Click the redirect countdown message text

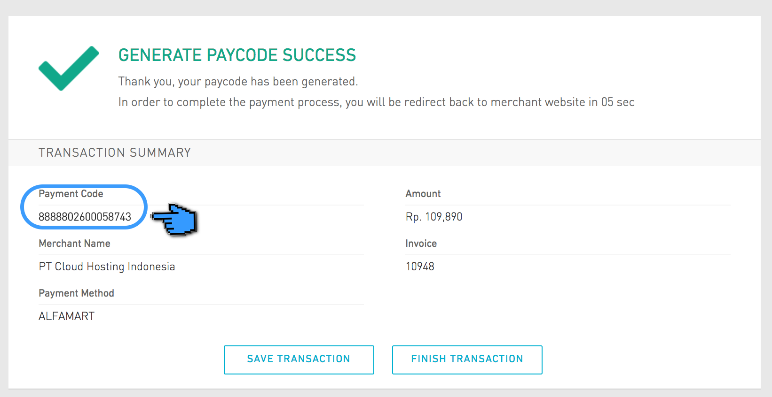(376, 102)
